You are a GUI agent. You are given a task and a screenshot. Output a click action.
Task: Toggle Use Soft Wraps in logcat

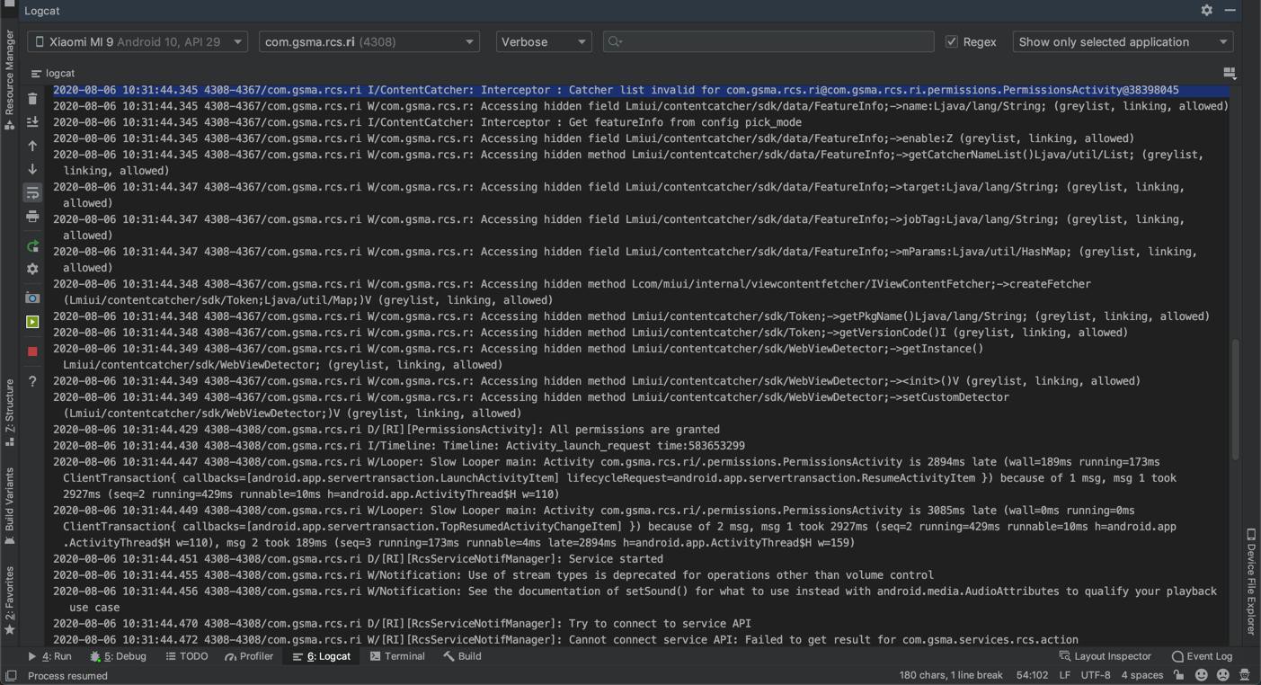point(32,192)
